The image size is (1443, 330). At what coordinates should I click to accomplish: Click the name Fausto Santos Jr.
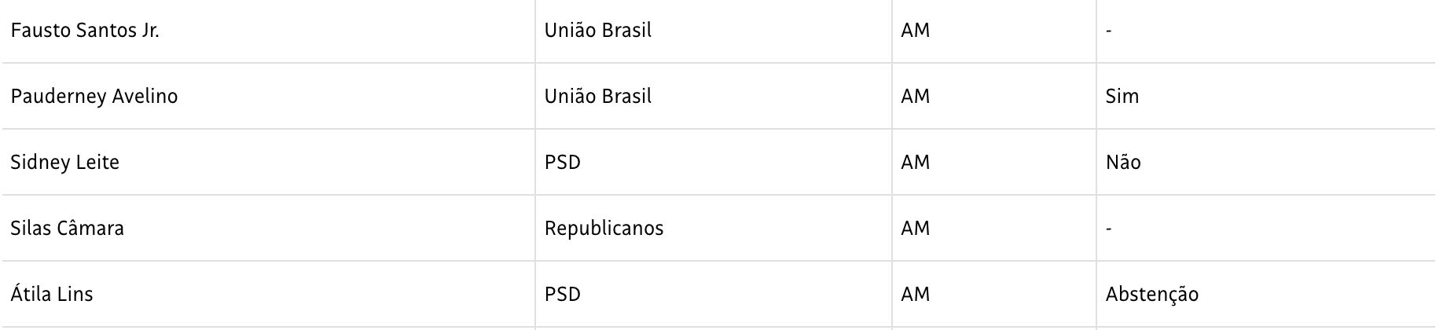pyautogui.click(x=85, y=31)
